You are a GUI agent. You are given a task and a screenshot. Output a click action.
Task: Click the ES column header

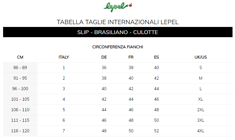click(x=156, y=57)
